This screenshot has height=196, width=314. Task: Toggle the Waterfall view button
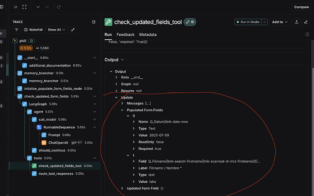click(x=33, y=30)
